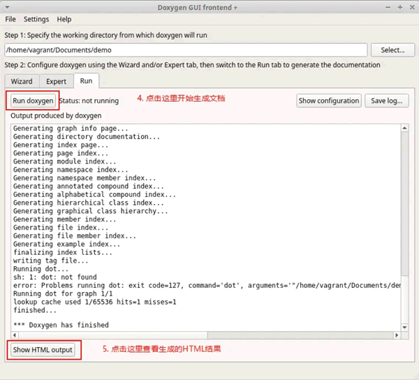This screenshot has height=380, width=419.
Task: Click 'lookup cache used 1/65536' line
Action: [x=95, y=302]
